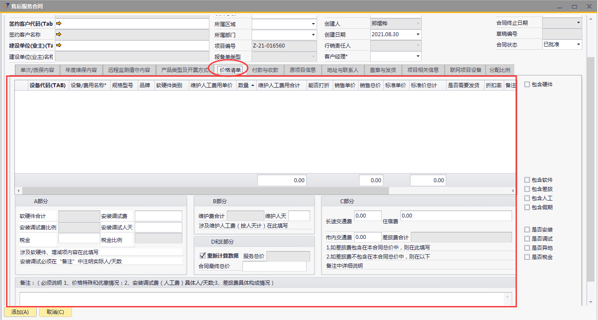Viewport: 598px width, 320px height.
Task: Expand the 客户经理 dropdown
Action: point(418,56)
